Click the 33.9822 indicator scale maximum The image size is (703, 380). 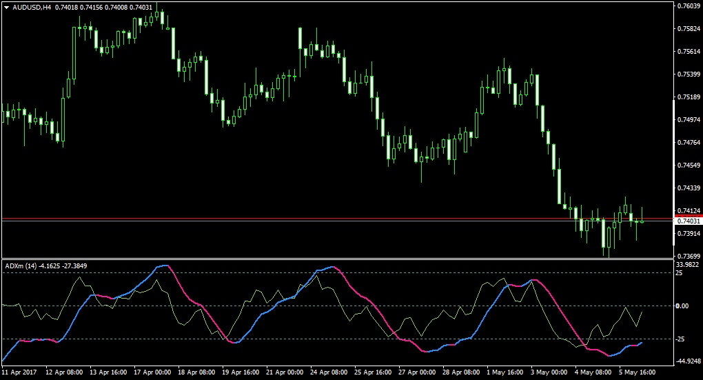pyautogui.click(x=689, y=265)
